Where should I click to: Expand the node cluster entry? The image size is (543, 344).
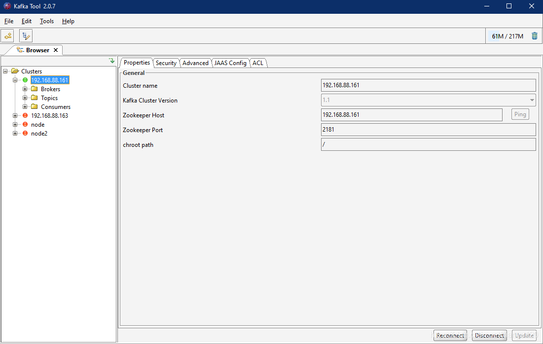coord(15,125)
